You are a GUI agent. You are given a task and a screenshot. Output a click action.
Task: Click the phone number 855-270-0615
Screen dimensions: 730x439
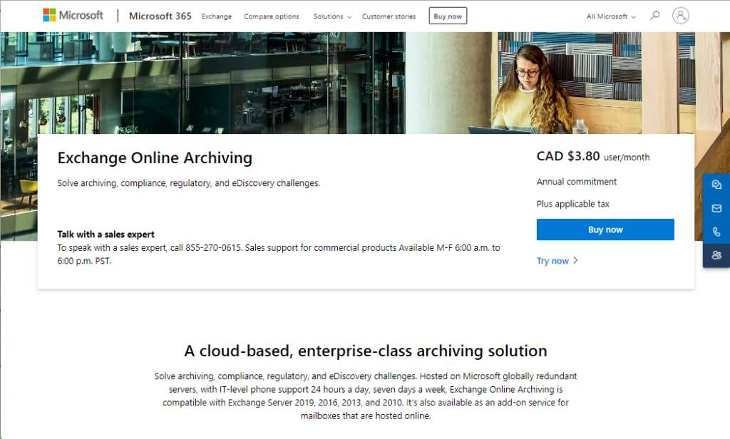click(212, 247)
